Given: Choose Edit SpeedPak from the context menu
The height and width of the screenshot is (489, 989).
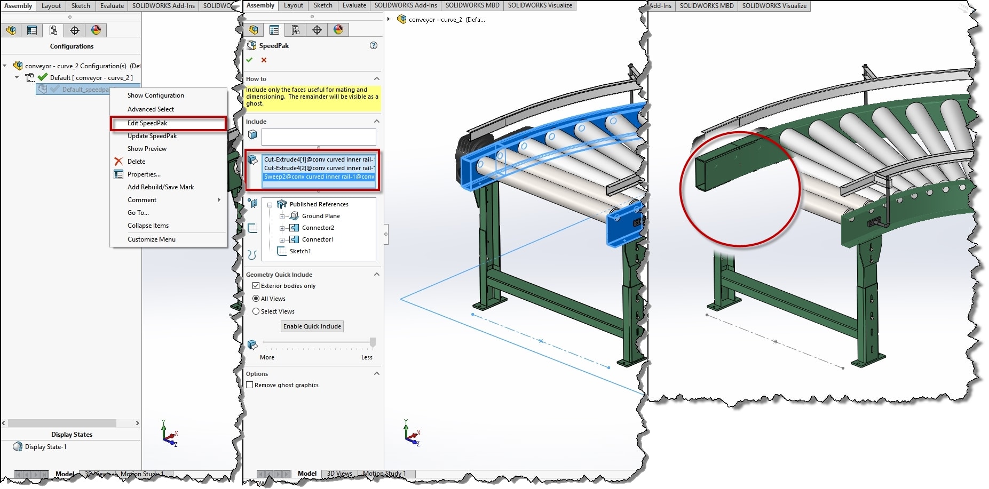Looking at the screenshot, I should [147, 123].
